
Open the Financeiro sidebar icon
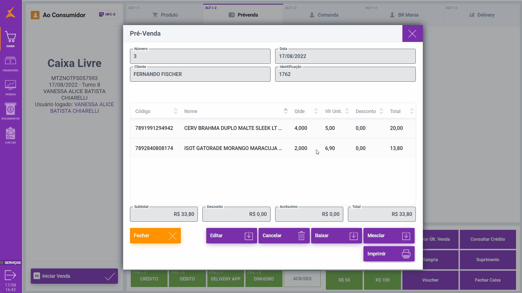point(11,61)
